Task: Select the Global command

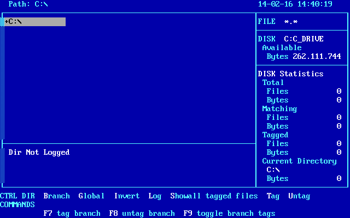Action: pyautogui.click(x=91, y=196)
